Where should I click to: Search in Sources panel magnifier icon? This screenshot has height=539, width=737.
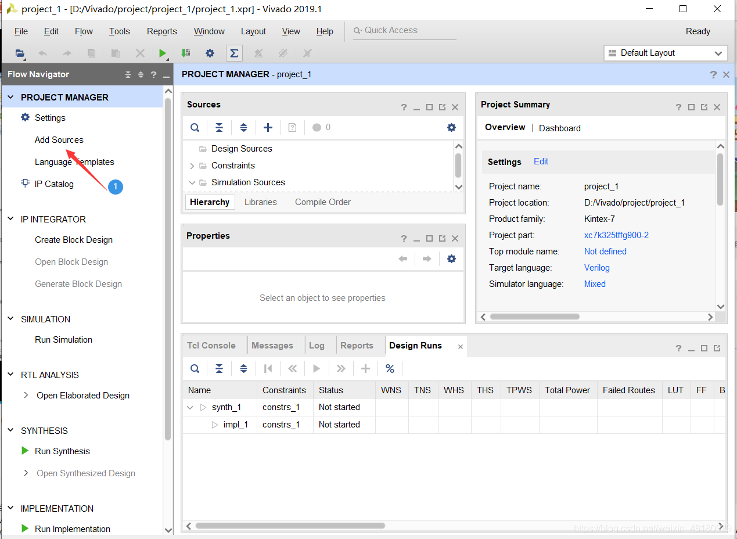tap(195, 128)
